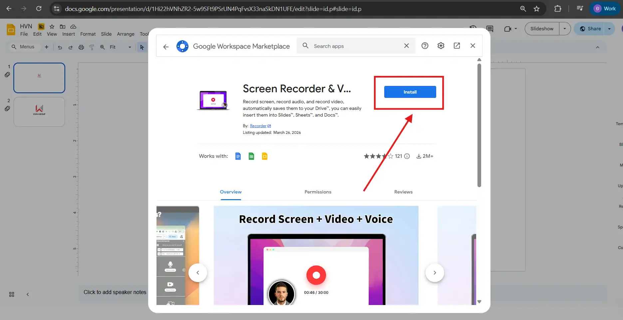
Task: Open the Fit zoom dropdown
Action: (121, 47)
